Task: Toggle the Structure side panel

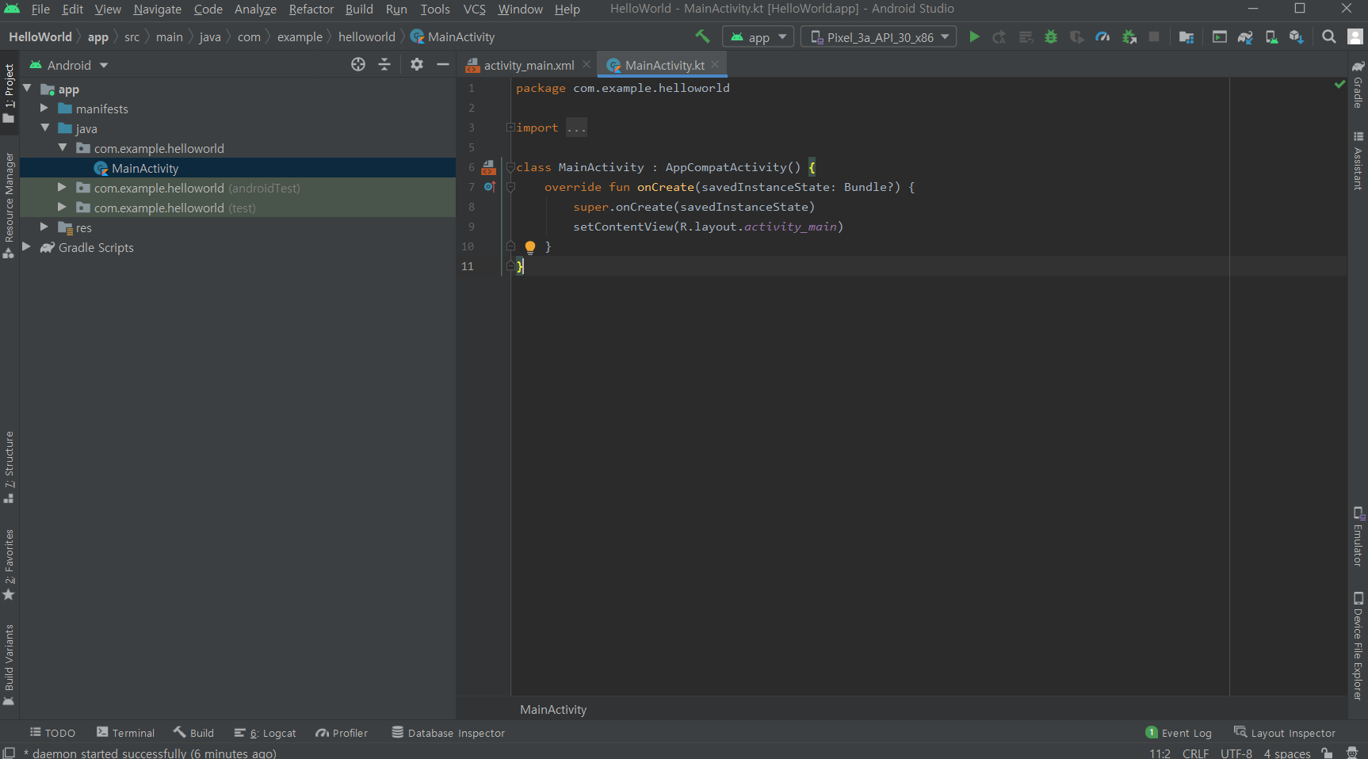Action: click(x=10, y=467)
